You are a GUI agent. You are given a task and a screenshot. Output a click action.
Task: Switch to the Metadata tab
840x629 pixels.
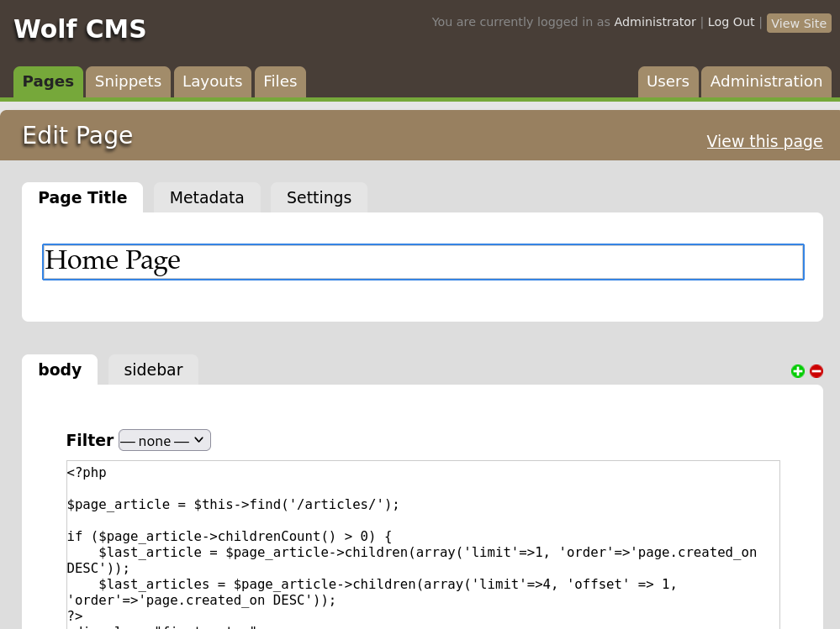[x=207, y=198]
